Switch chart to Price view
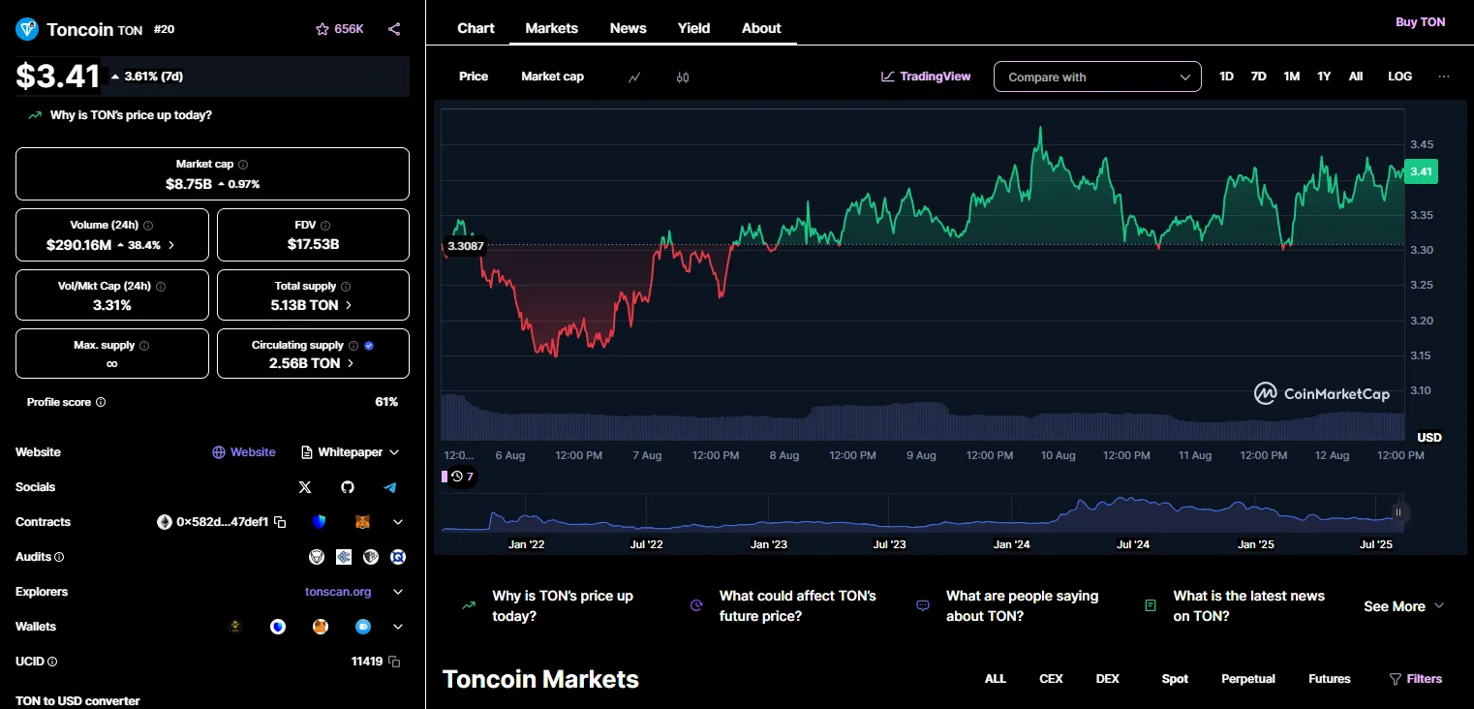Image resolution: width=1474 pixels, height=709 pixels. [474, 77]
